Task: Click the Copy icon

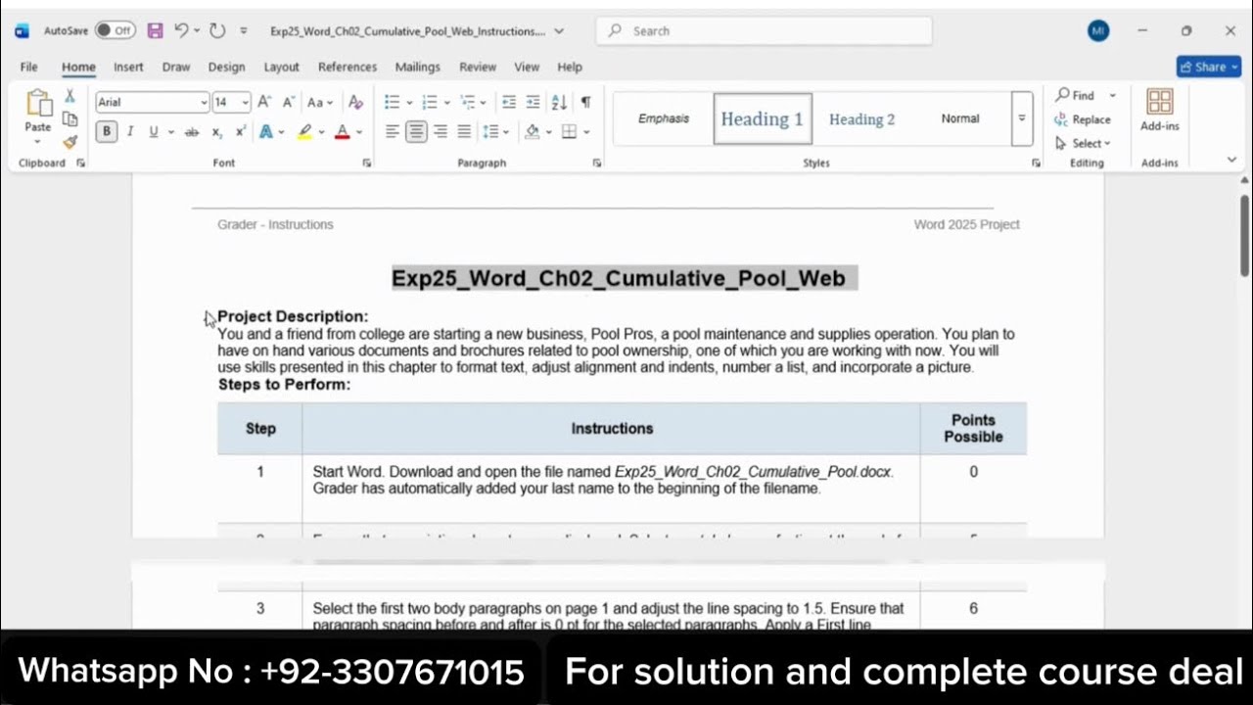Action: [70, 118]
